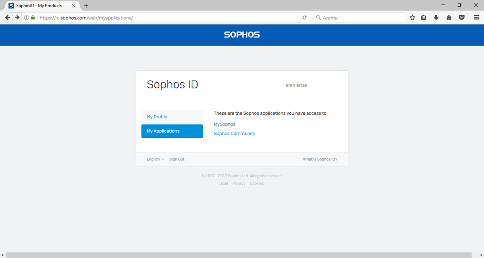Open the Privacy footer link

coord(239,183)
